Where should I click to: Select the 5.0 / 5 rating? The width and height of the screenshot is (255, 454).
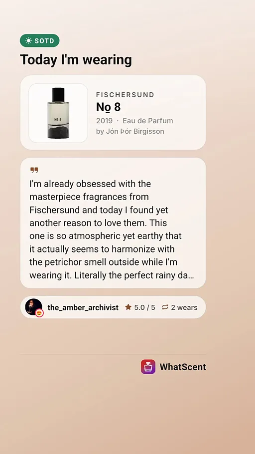[144, 307]
